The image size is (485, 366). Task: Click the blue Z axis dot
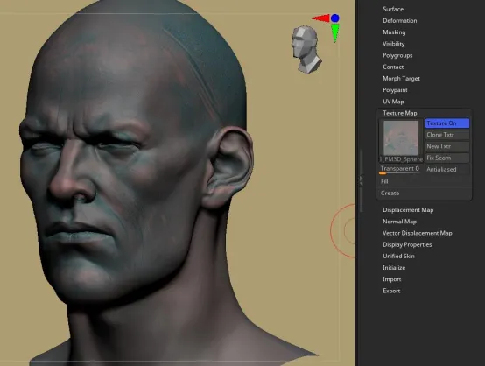coord(334,18)
